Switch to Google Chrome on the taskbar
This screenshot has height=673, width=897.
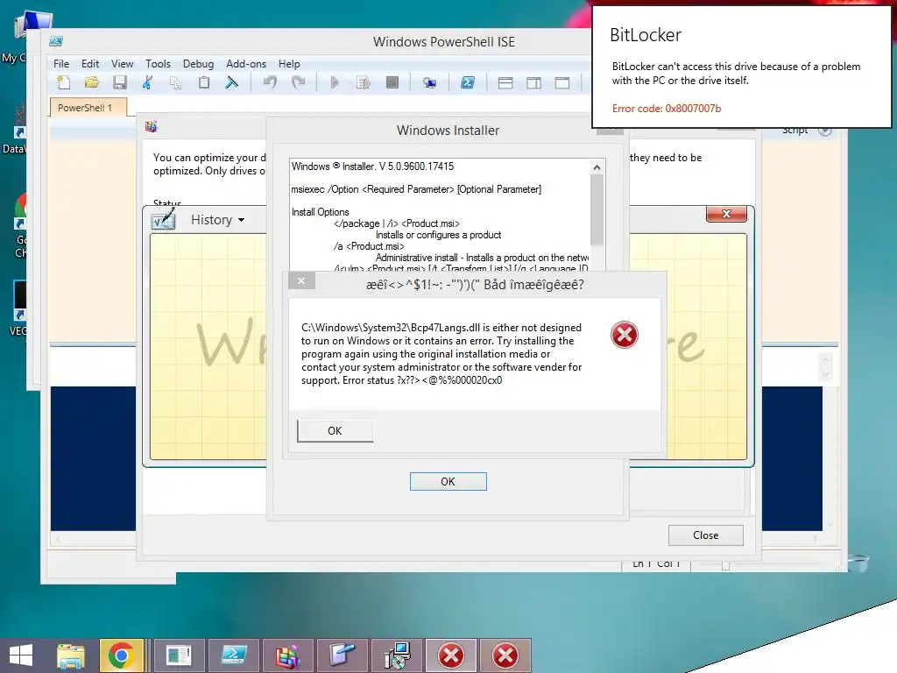click(121, 655)
